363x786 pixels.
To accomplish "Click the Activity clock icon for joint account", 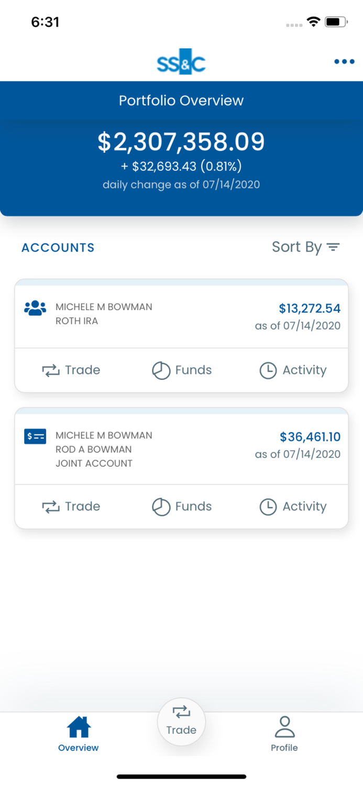I will coord(267,506).
